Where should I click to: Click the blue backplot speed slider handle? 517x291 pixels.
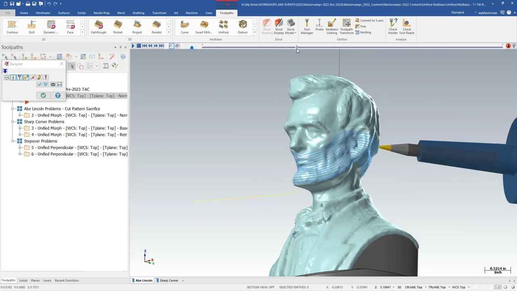tap(192, 47)
